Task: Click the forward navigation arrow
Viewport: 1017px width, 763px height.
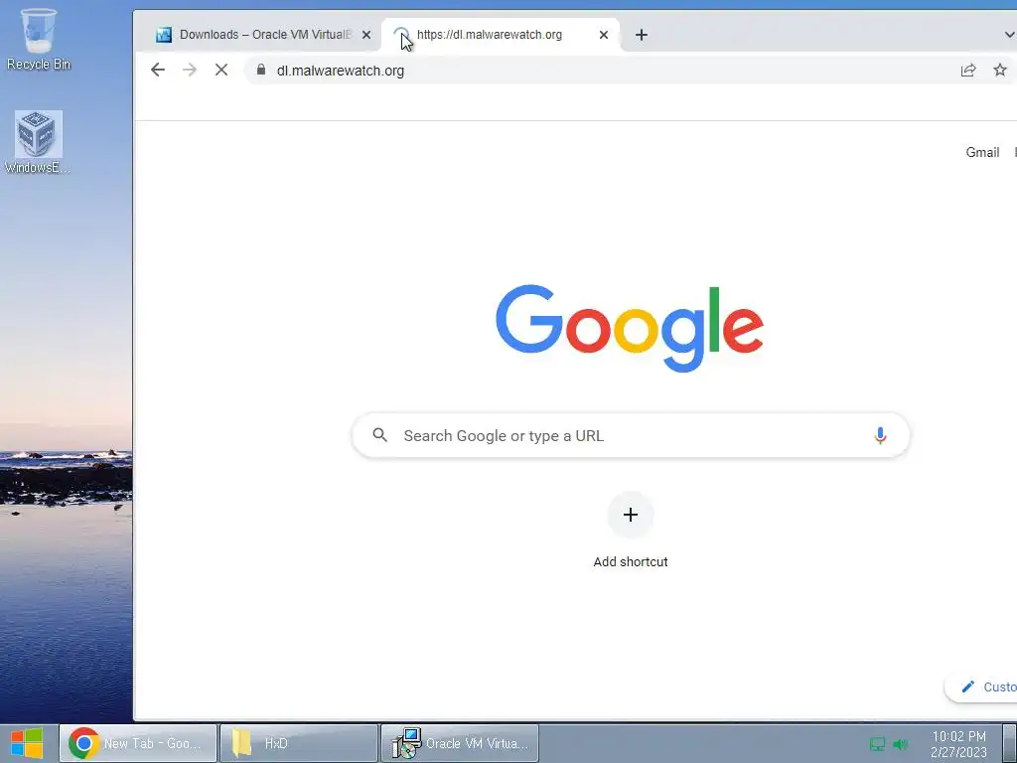Action: (190, 71)
